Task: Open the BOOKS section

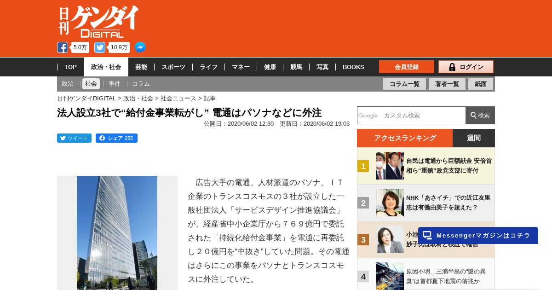Action: coord(353,67)
